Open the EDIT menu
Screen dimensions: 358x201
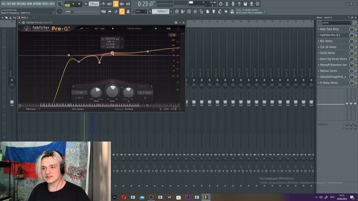pos(8,4)
